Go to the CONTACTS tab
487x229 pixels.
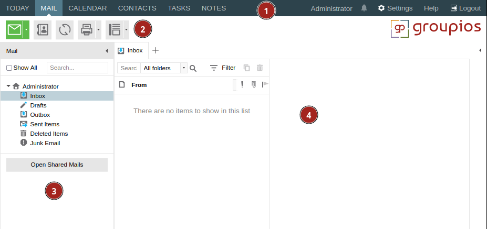tap(137, 8)
